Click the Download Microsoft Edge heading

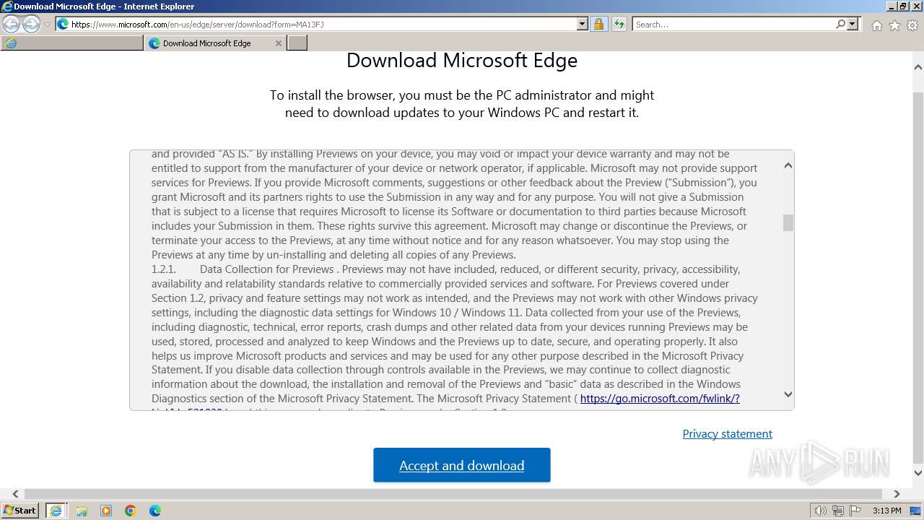(x=462, y=60)
